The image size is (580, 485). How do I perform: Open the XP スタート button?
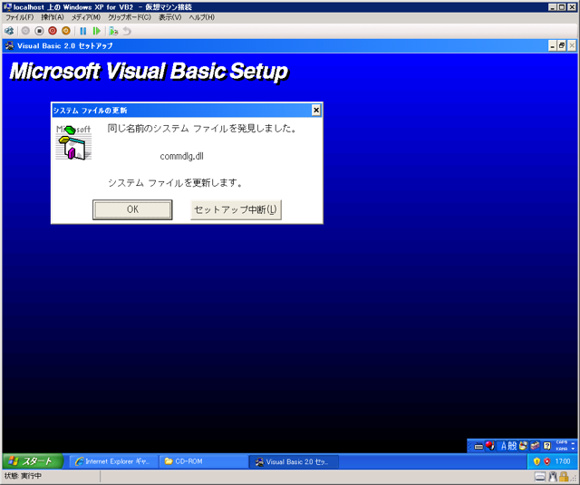[x=33, y=461]
